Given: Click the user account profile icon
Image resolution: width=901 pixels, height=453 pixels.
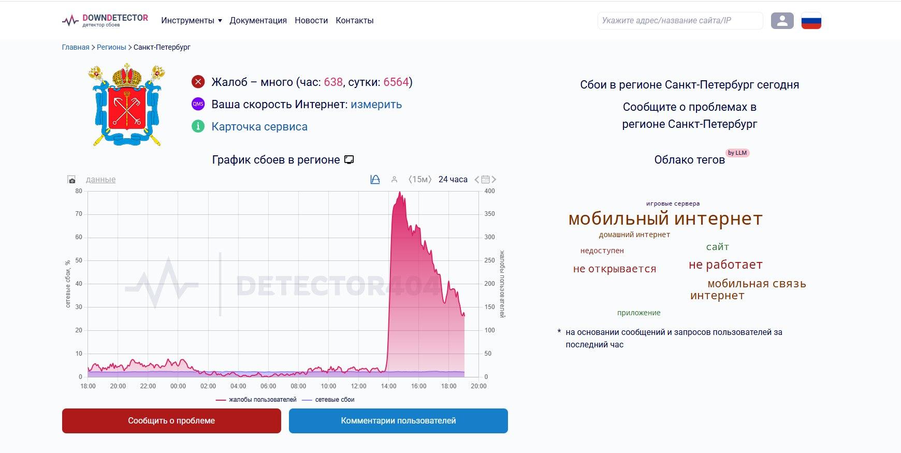Looking at the screenshot, I should (782, 21).
